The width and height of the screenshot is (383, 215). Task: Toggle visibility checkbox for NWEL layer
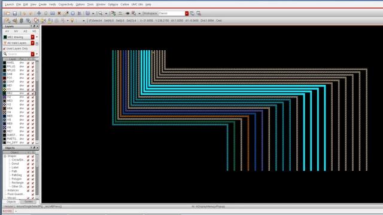pos(28,63)
